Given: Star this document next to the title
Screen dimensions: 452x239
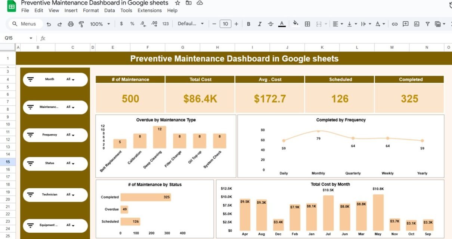Looking at the screenshot, I should (x=177, y=3).
